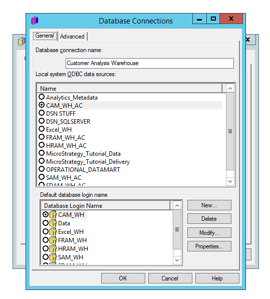This screenshot has height=299, width=270.
Task: Click the SAM_WH login database icon
Action: tap(53, 257)
